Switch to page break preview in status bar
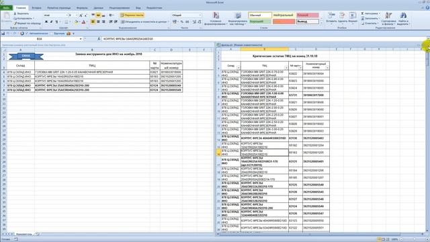This screenshot has height=242, width=430. click(388, 239)
